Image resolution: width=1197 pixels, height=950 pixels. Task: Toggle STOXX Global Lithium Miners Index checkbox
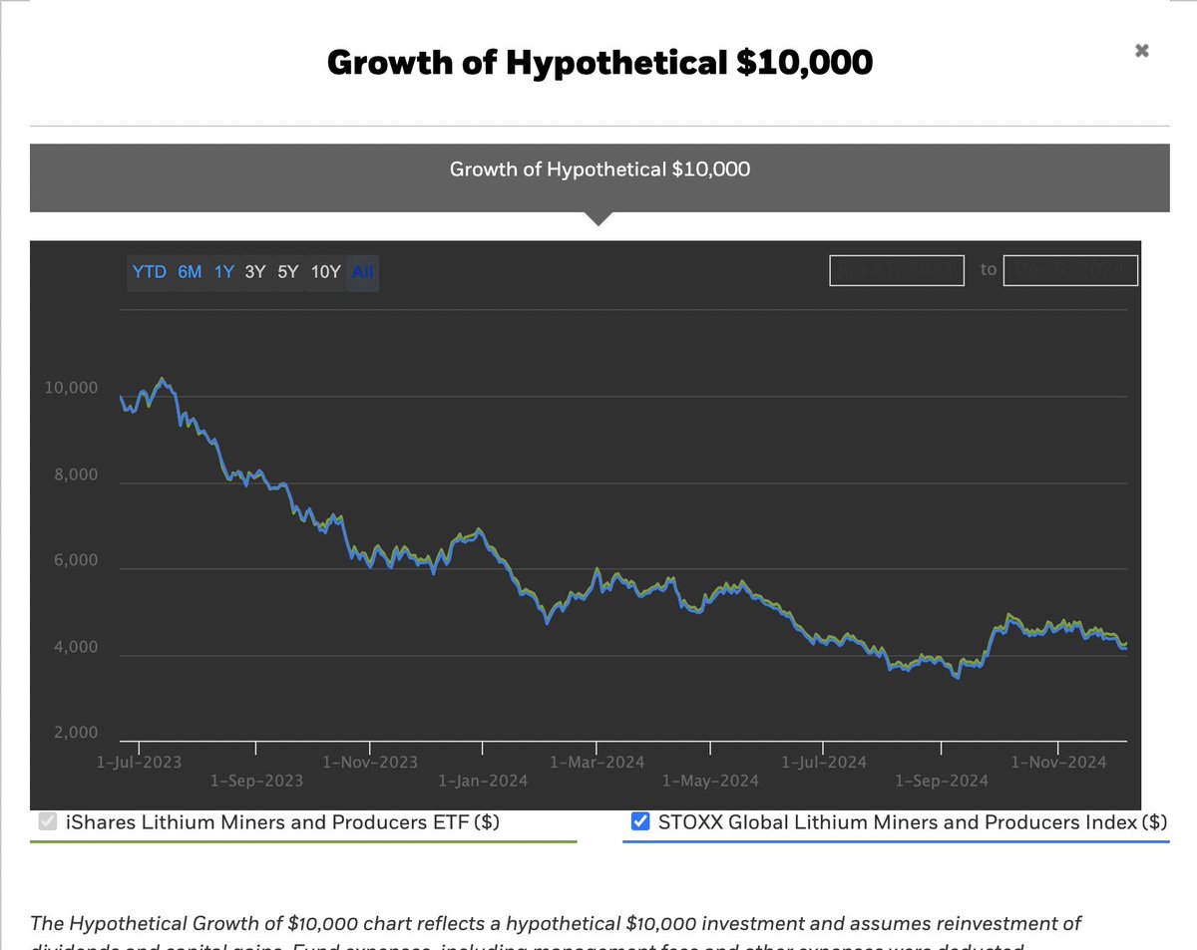point(641,822)
